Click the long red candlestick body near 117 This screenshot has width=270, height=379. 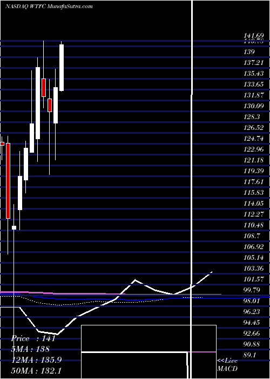(x=8, y=181)
